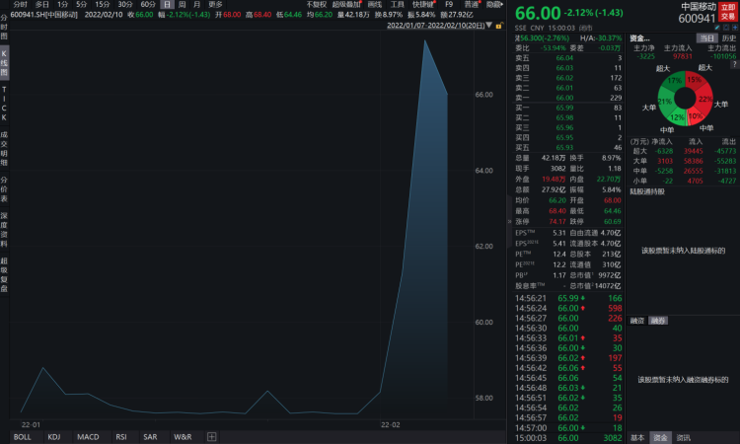Switch capital flow to 当日
Viewport: 740px width, 444px height.
706,38
